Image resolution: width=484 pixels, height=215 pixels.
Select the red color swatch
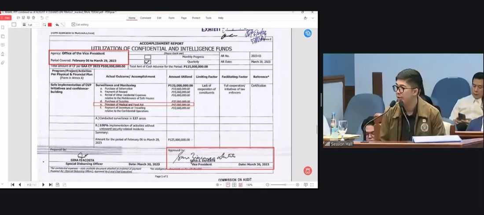point(50,25)
